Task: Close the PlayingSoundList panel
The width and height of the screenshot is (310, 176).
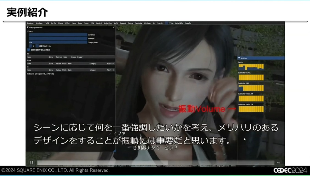Action: (x=114, y=27)
